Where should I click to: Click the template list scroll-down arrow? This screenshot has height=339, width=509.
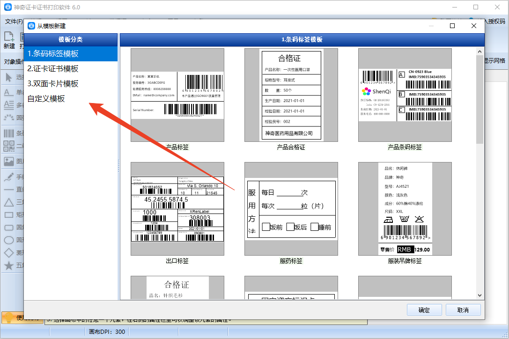pyautogui.click(x=479, y=295)
